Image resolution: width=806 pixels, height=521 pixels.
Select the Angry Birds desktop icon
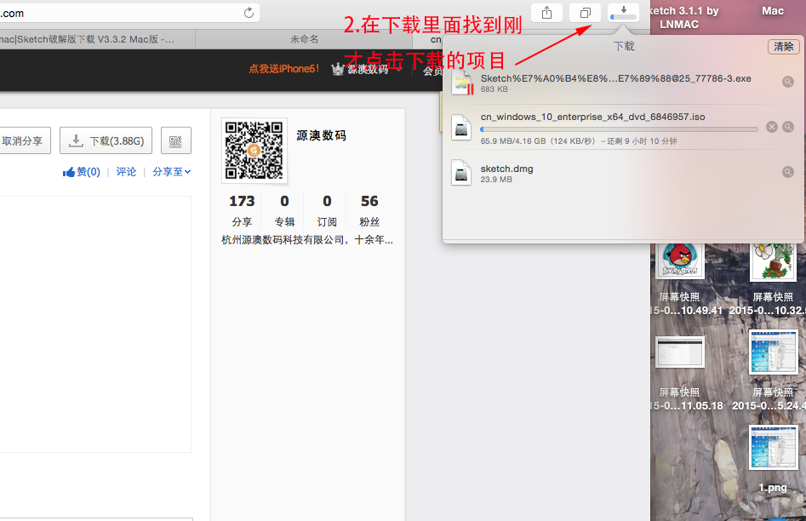pyautogui.click(x=679, y=260)
